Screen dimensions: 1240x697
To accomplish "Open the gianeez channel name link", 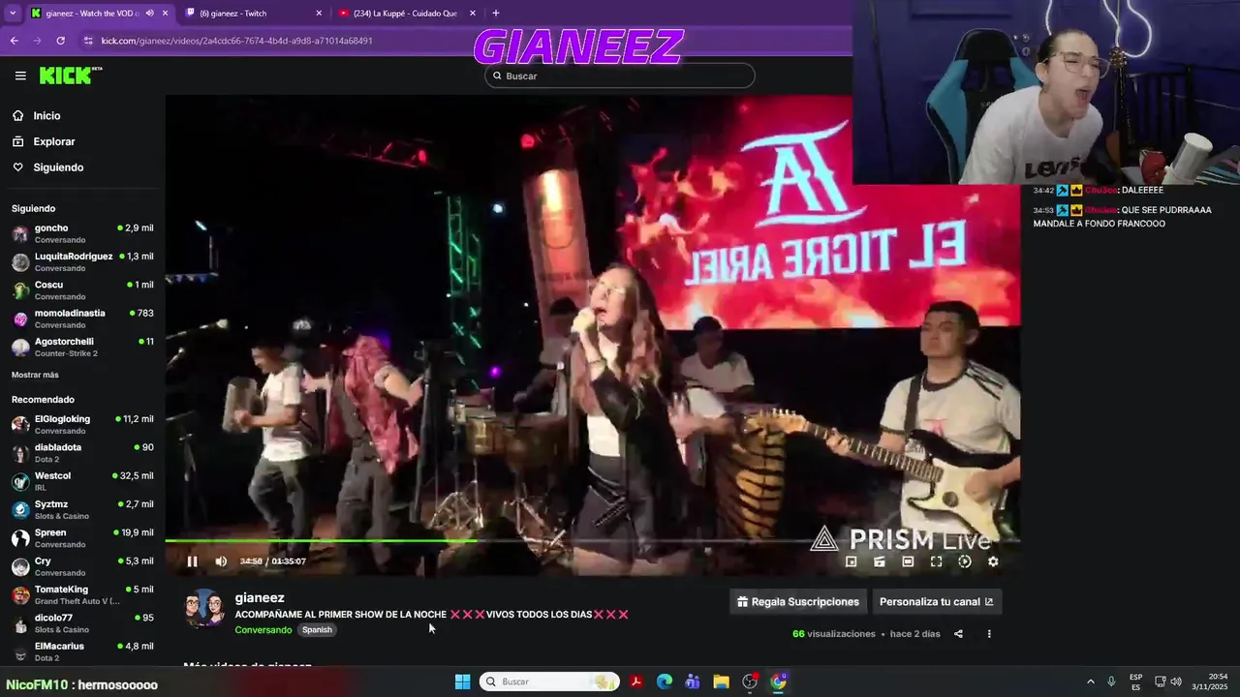I will pos(260,598).
